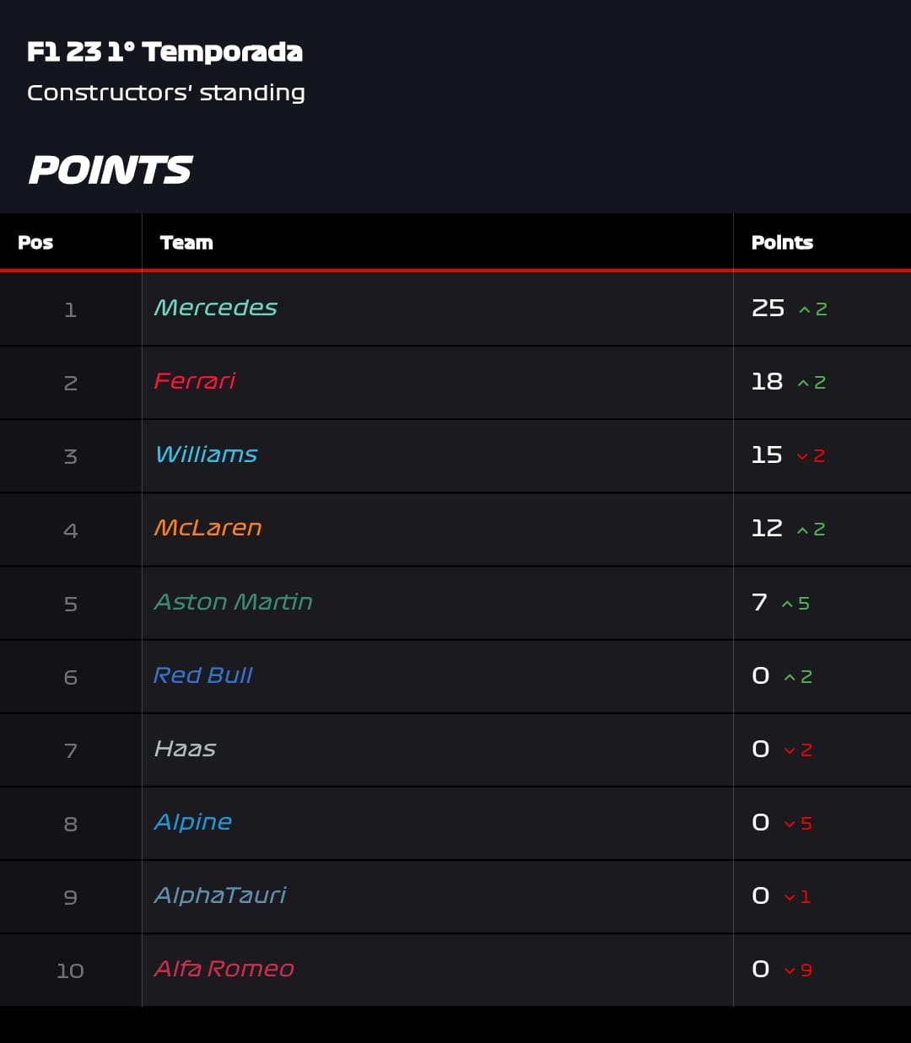Select the Ferrari team link
This screenshot has height=1043, width=911.
pyautogui.click(x=195, y=381)
